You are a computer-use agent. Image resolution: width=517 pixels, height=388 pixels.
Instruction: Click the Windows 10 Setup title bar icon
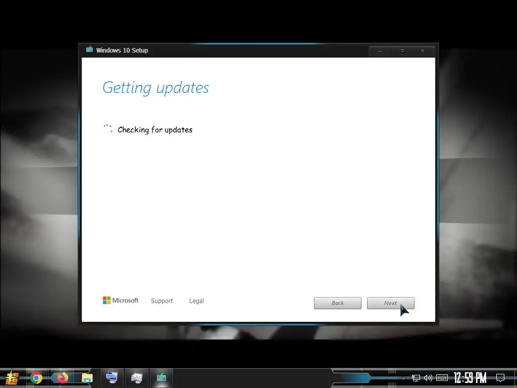[x=89, y=50]
